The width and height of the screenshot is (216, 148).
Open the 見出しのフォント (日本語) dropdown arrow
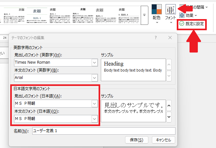[x=94, y=104]
